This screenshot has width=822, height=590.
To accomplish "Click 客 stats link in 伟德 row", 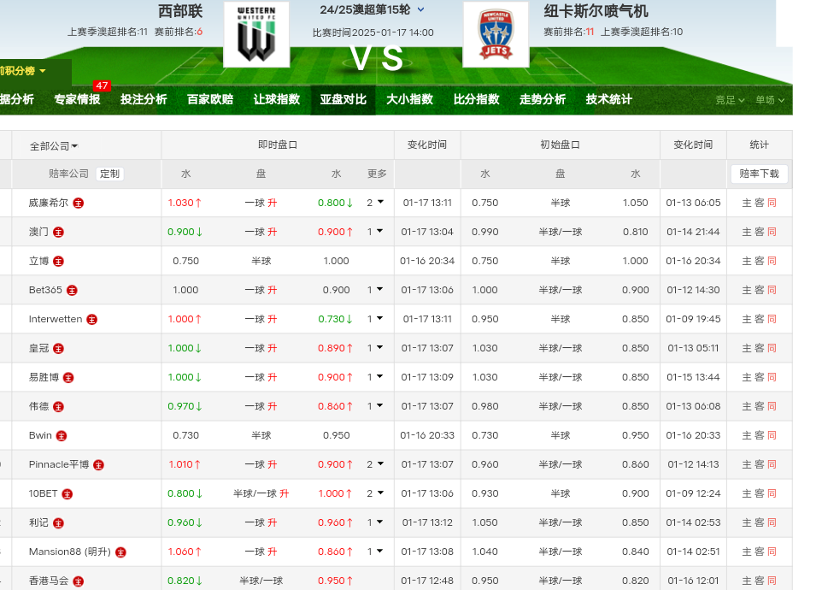I will click(x=759, y=406).
